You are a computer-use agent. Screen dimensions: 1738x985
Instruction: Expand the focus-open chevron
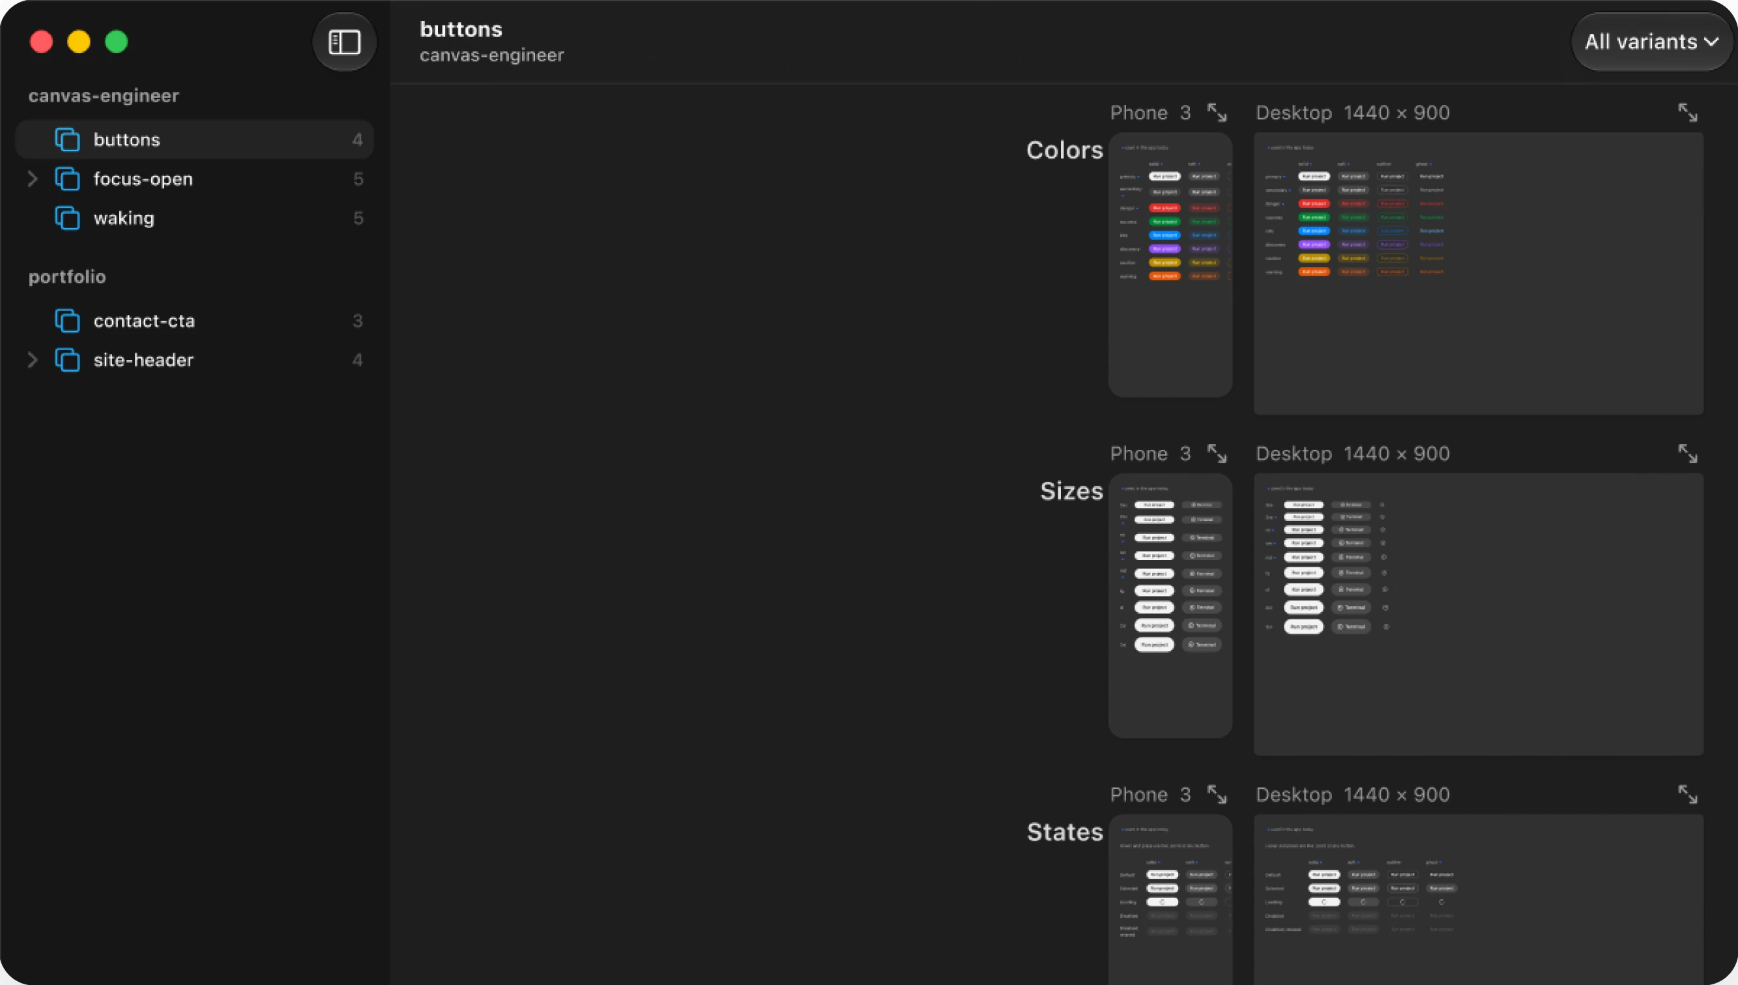(32, 179)
